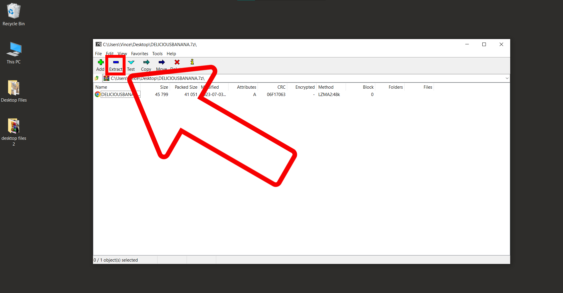Run Test on the archive
The image size is (563, 293).
pos(131,65)
